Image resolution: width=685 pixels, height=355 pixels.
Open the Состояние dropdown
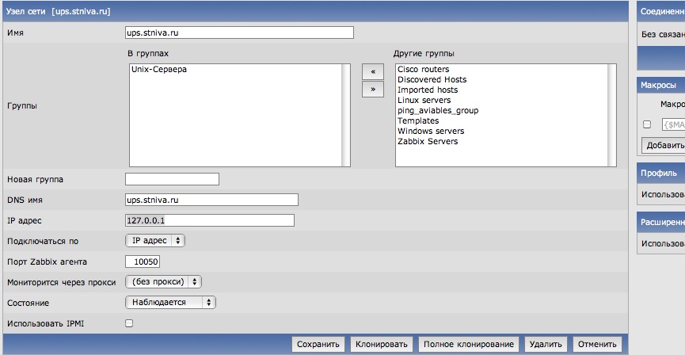(x=170, y=302)
